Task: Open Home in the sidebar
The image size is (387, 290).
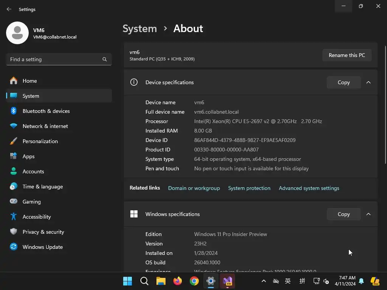Action: (x=59, y=81)
